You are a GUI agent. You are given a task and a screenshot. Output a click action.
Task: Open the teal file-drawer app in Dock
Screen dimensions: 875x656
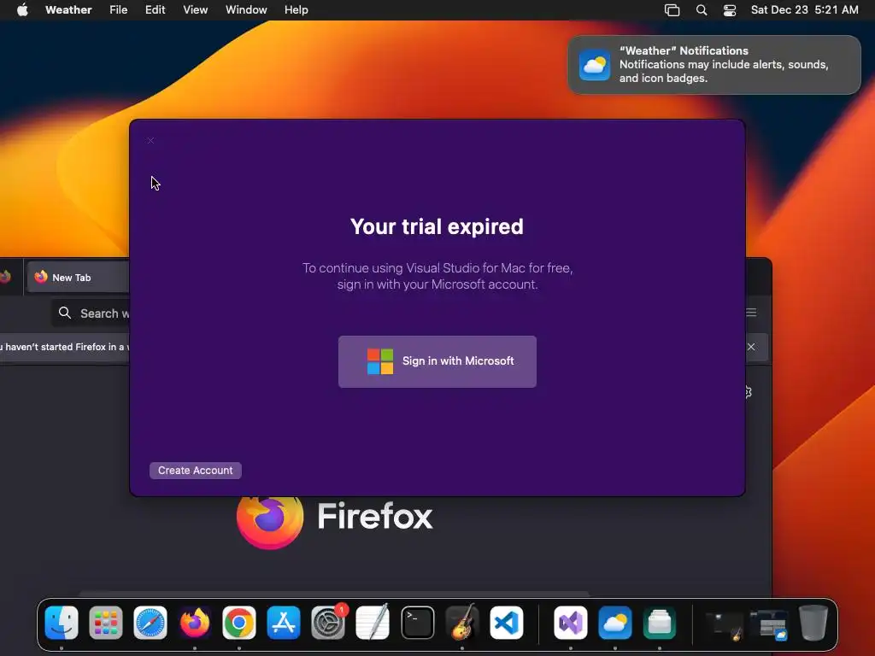[660, 623]
